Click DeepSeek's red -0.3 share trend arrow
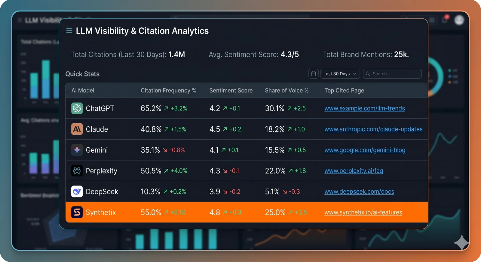Screen dimensions: 481x262 (284, 191)
